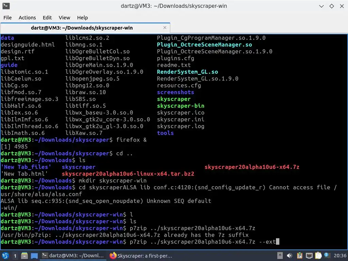
Task: Click the '[1] 4985' job output line
Action: [x=14, y=147]
